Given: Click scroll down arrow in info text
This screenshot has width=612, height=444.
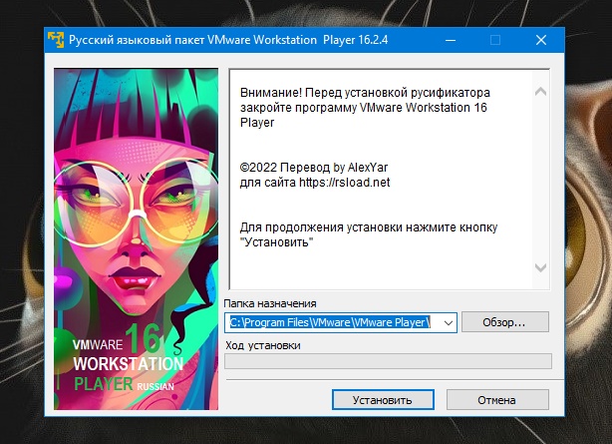Looking at the screenshot, I should point(540,267).
